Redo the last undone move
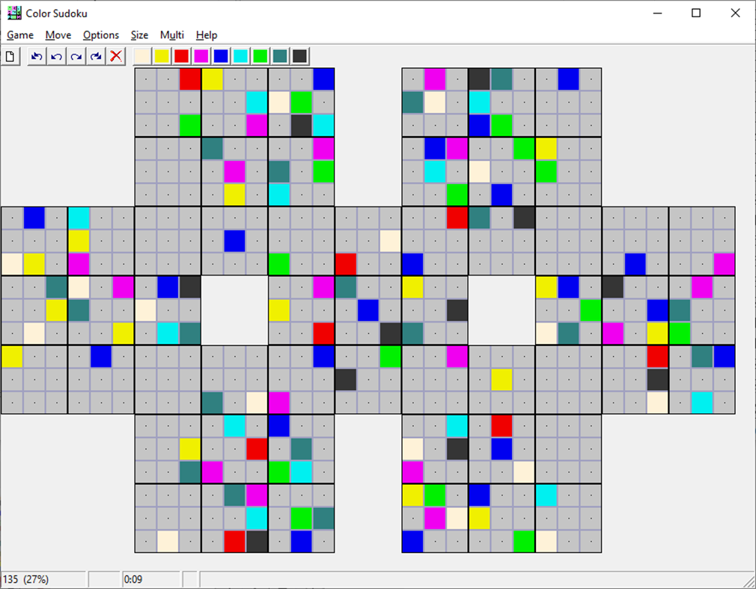The image size is (756, 589). 76,55
